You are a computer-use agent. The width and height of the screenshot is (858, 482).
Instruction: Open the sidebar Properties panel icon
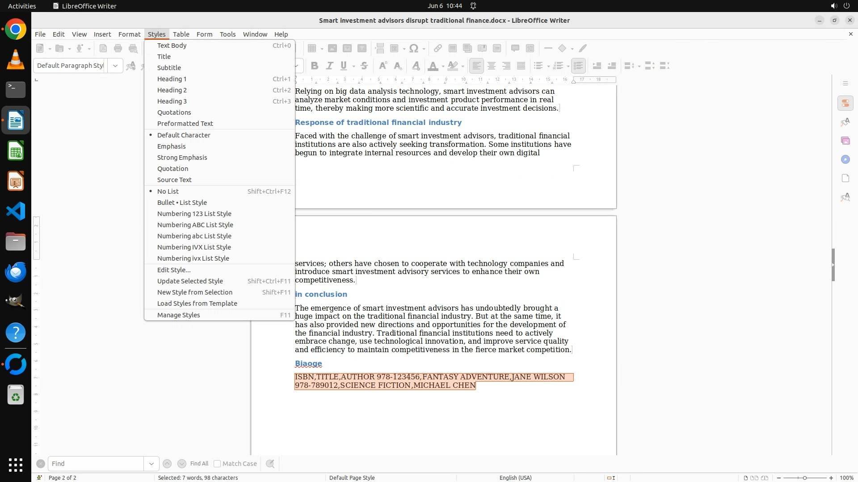845,104
